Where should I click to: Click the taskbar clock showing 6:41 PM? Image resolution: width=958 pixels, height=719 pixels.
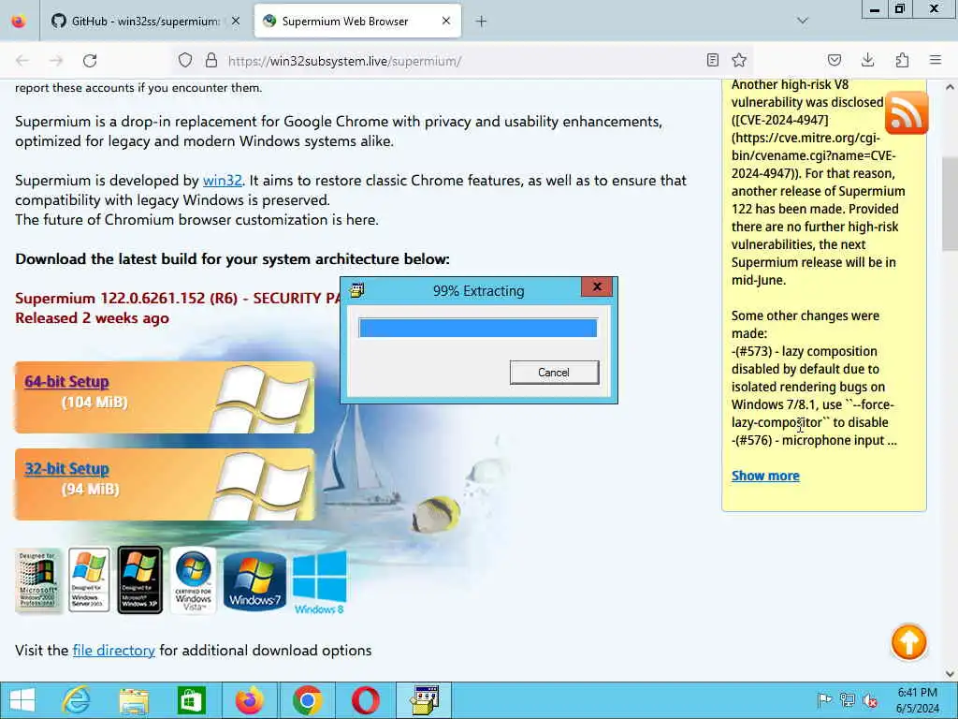(x=917, y=700)
